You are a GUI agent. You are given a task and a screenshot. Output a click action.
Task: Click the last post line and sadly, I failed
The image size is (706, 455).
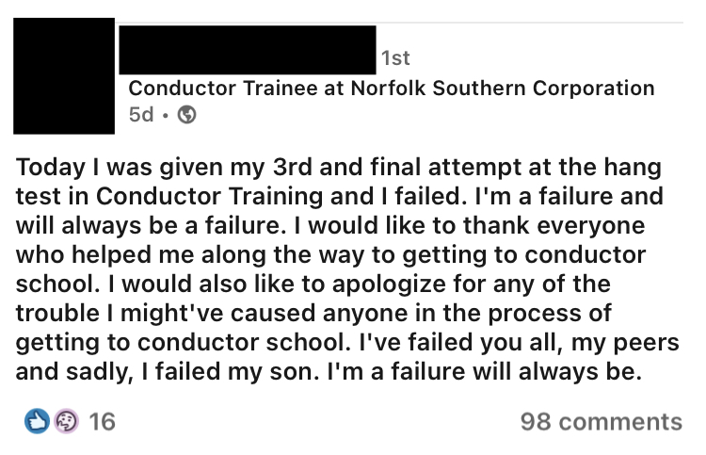[x=329, y=372]
